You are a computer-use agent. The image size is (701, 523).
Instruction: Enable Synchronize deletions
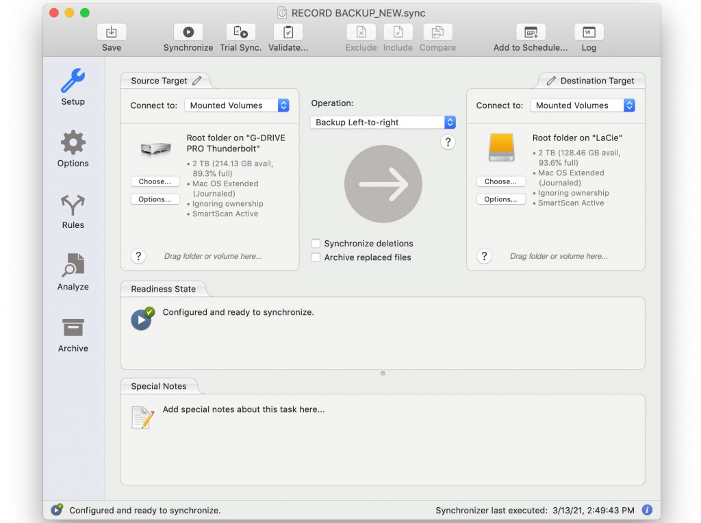(x=316, y=243)
